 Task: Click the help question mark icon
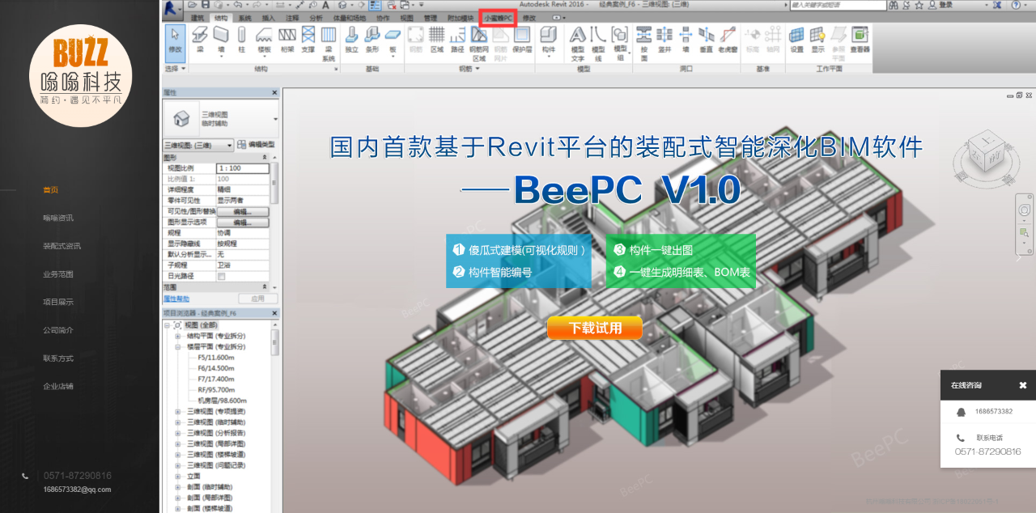pos(1016,5)
